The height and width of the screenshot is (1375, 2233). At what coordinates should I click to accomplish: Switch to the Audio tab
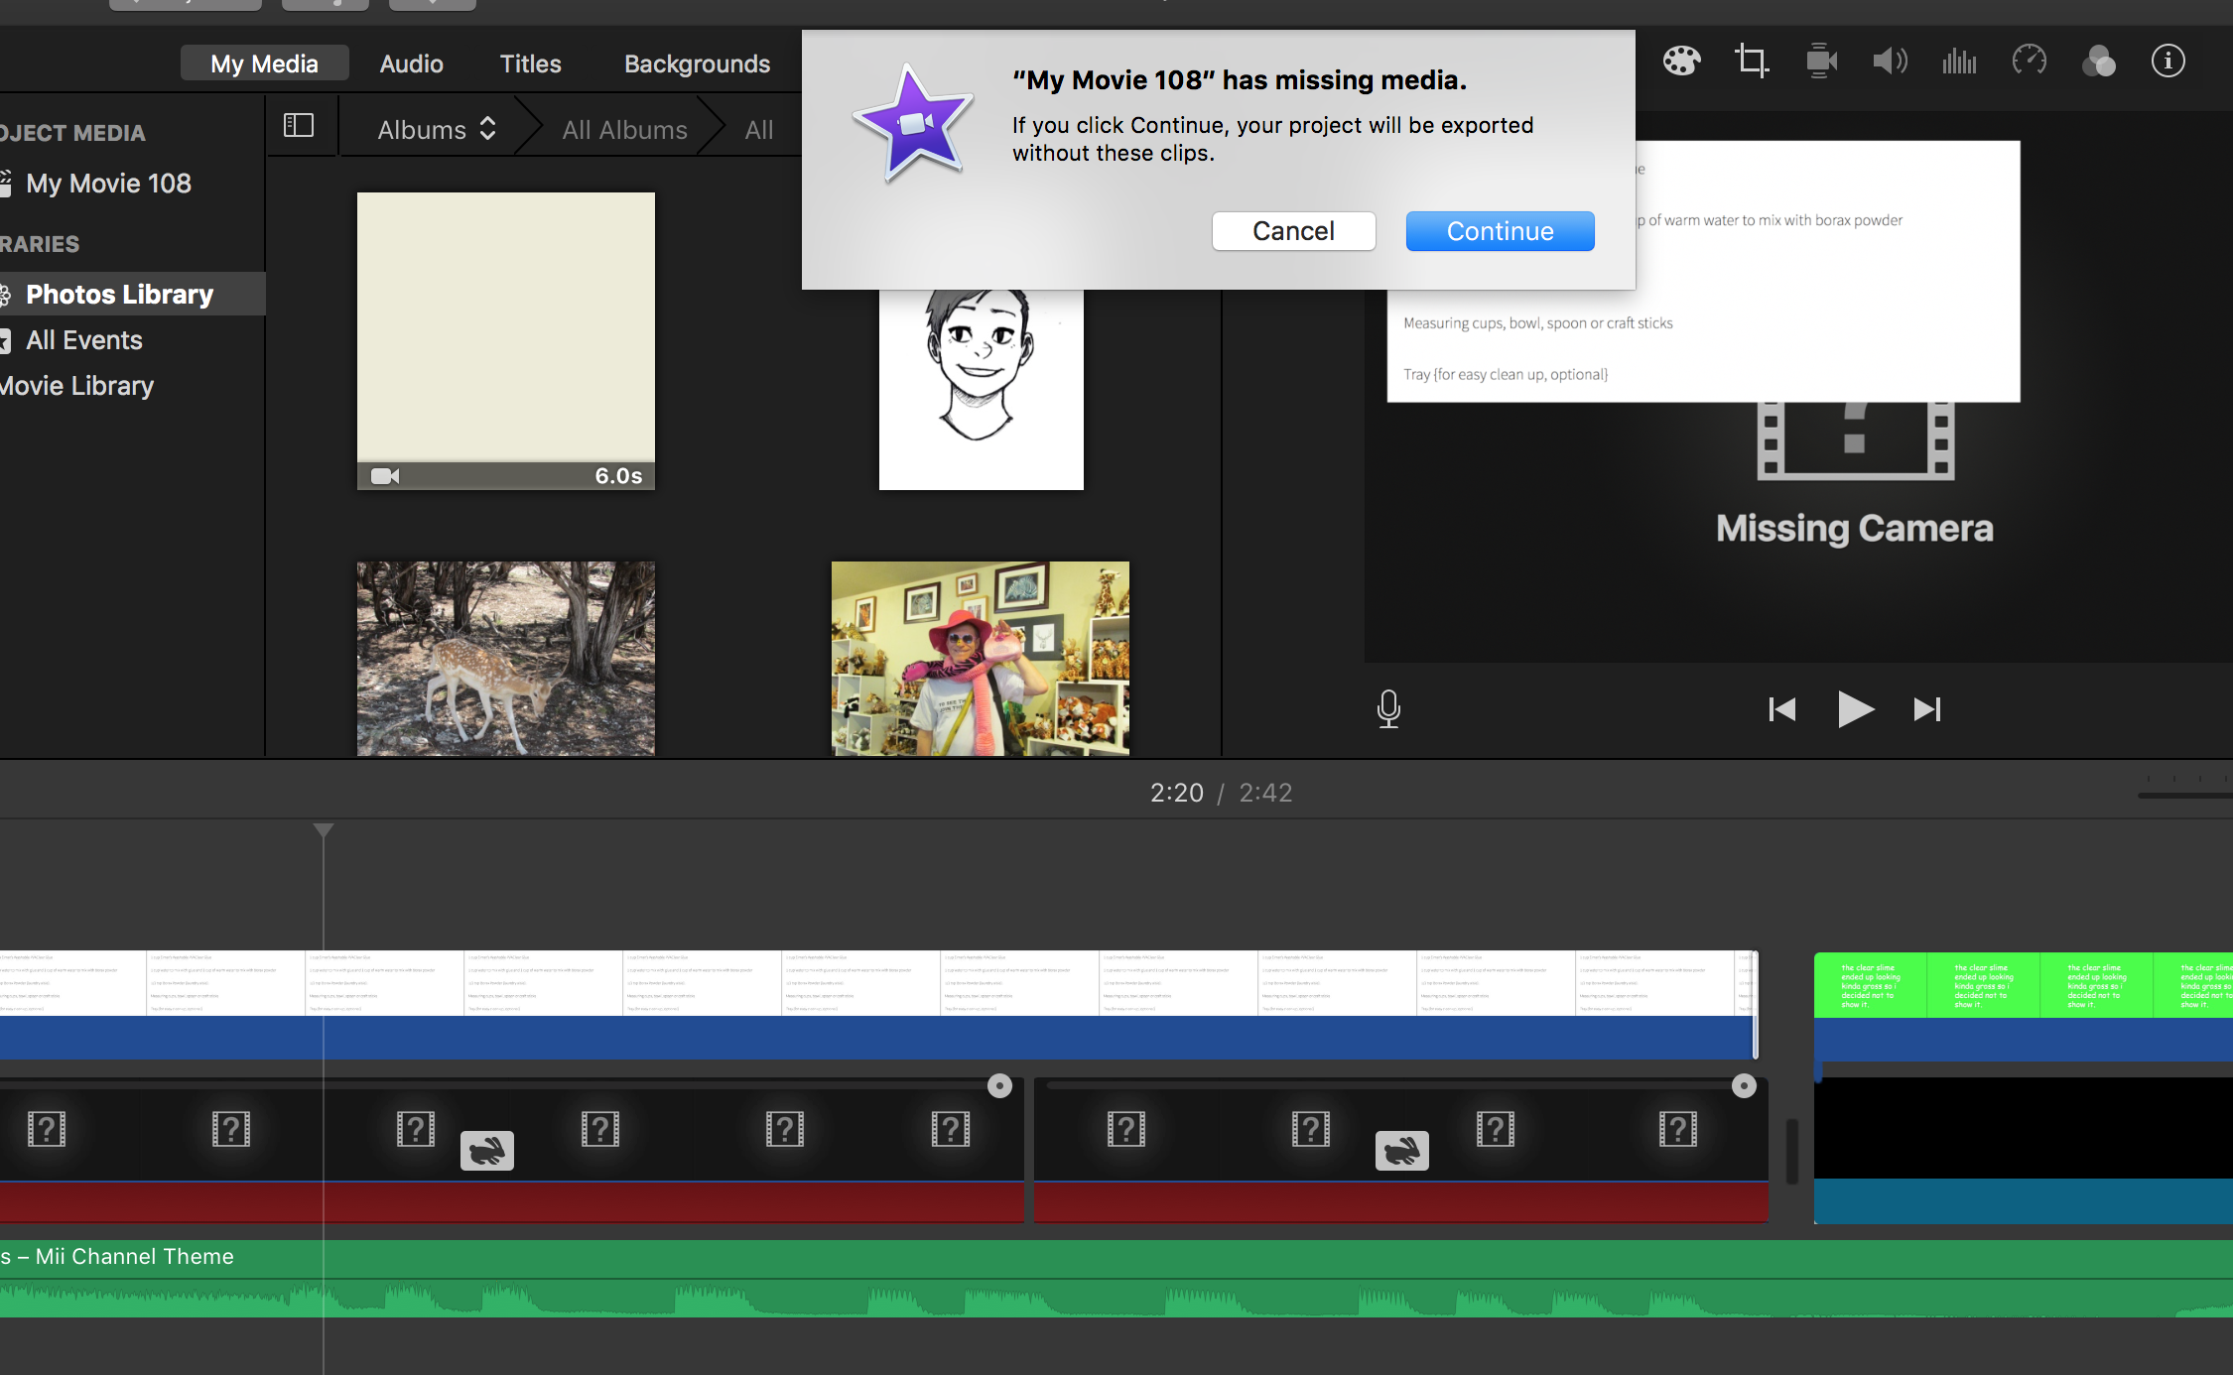click(x=411, y=62)
